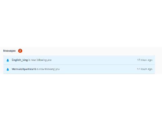Open English_king's profile link

[20, 60]
